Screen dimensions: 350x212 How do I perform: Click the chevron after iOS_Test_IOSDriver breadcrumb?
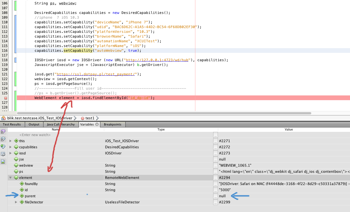tap(75, 118)
